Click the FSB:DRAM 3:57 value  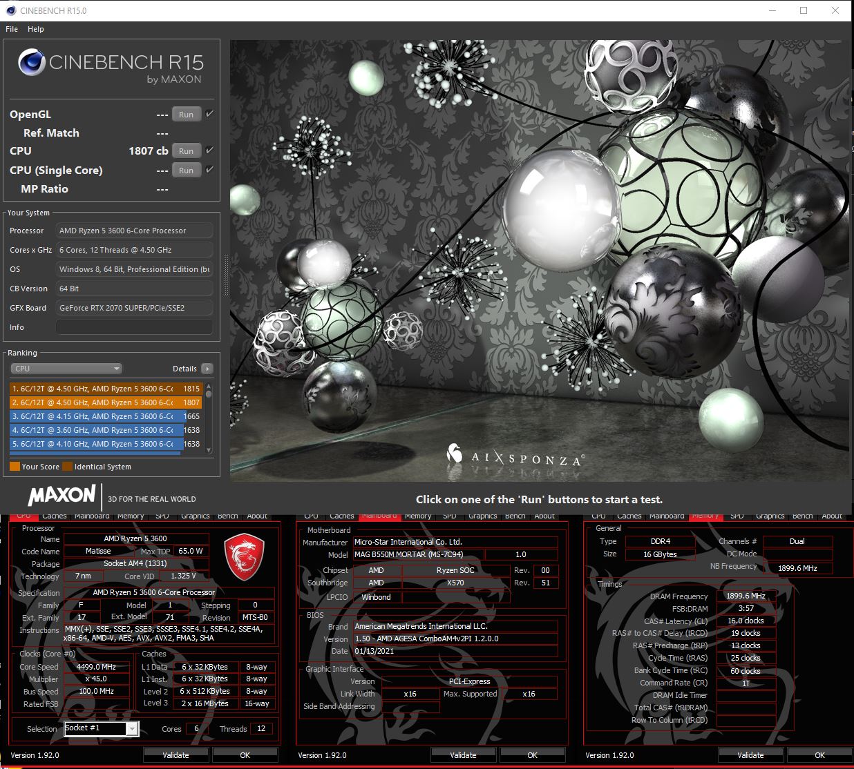(x=746, y=608)
